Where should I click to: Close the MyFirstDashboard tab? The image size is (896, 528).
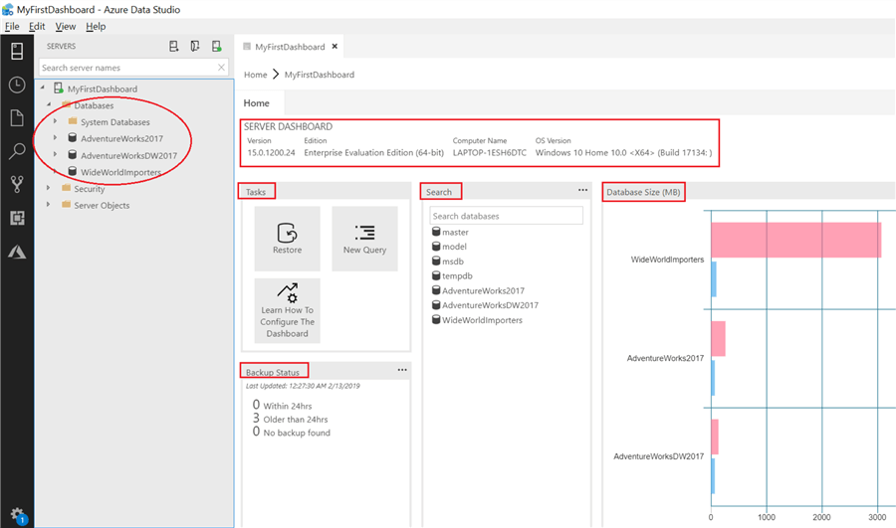[x=335, y=46]
